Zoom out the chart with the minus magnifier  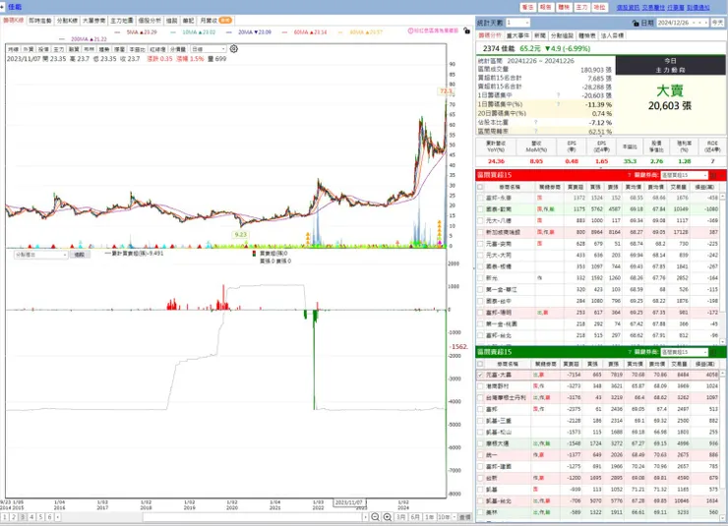click(375, 517)
